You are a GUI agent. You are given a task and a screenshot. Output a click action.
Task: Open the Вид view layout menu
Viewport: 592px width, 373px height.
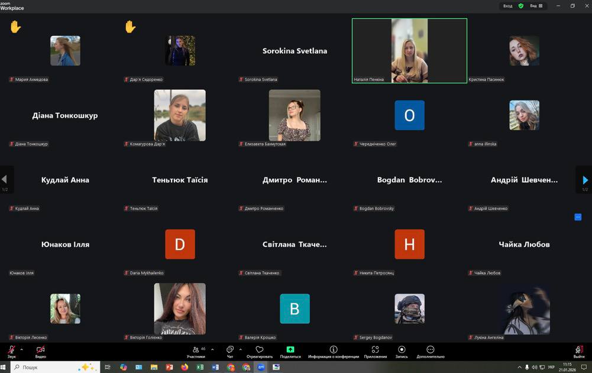536,6
